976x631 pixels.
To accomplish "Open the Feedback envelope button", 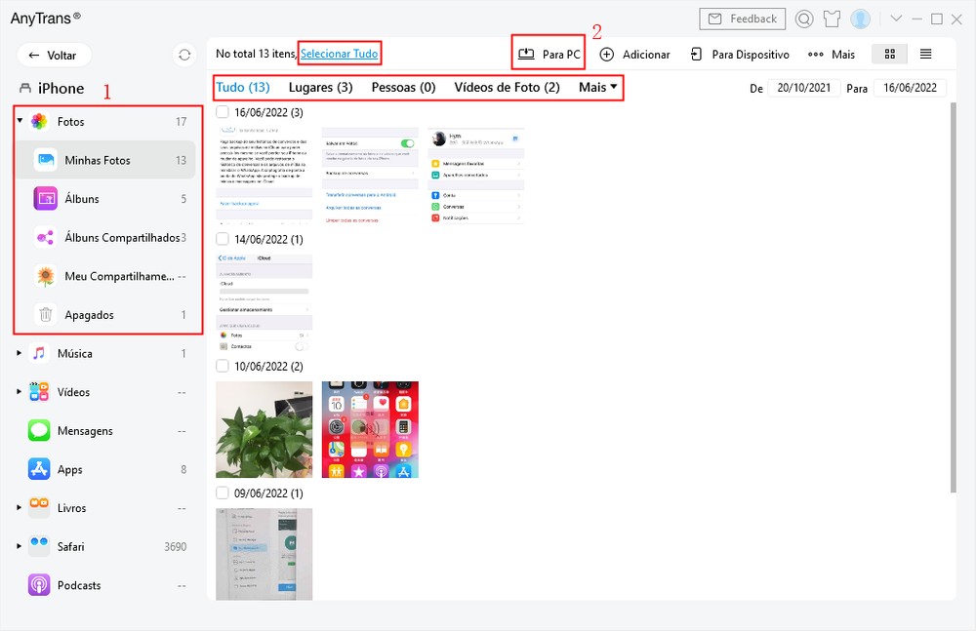I will 742,19.
